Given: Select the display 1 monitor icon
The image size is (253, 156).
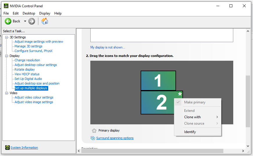Looking at the screenshot, I should [158, 80].
